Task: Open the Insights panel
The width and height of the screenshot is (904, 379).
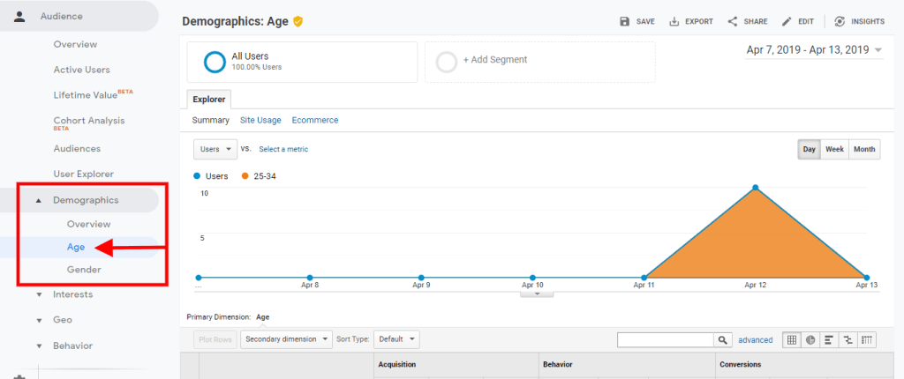Action: coord(840,21)
